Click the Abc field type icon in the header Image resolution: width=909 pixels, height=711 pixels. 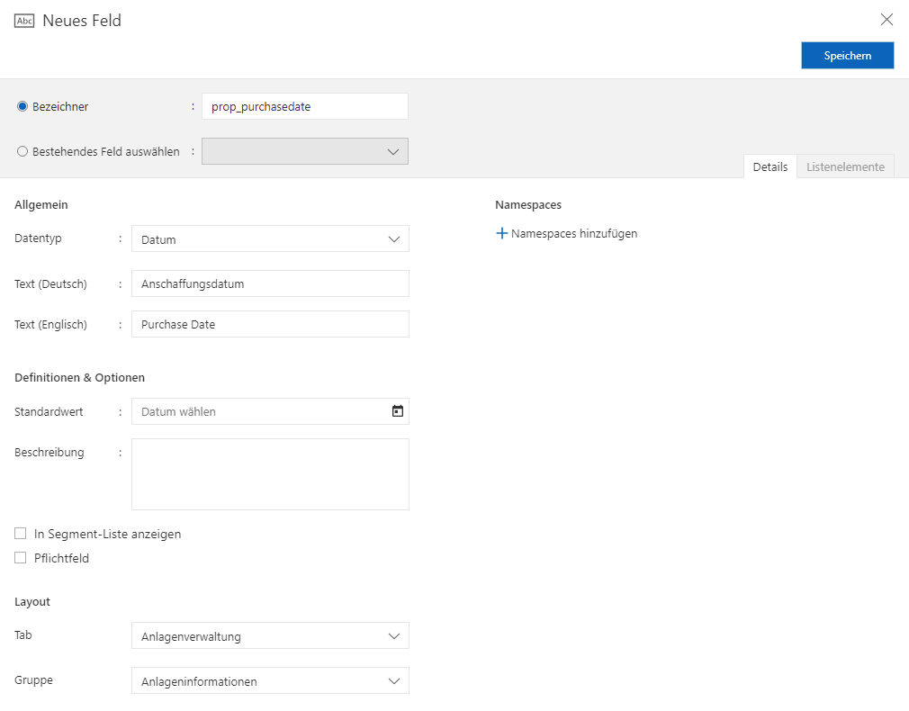(22, 18)
